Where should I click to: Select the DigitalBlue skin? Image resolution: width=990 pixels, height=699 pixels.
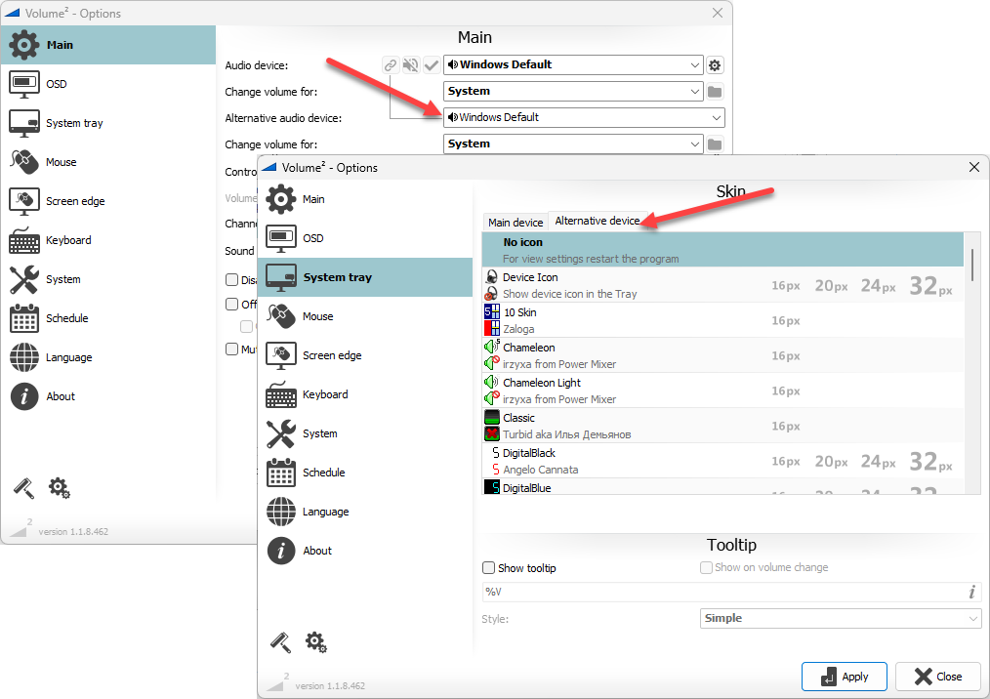click(x=722, y=487)
